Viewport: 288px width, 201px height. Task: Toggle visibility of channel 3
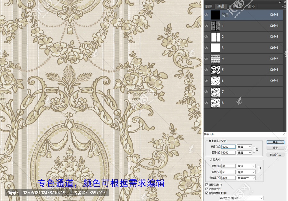(206, 48)
